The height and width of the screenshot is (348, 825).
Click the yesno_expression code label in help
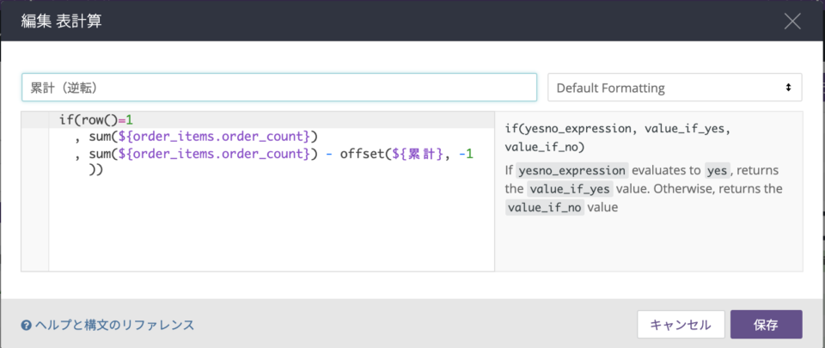coord(572,171)
